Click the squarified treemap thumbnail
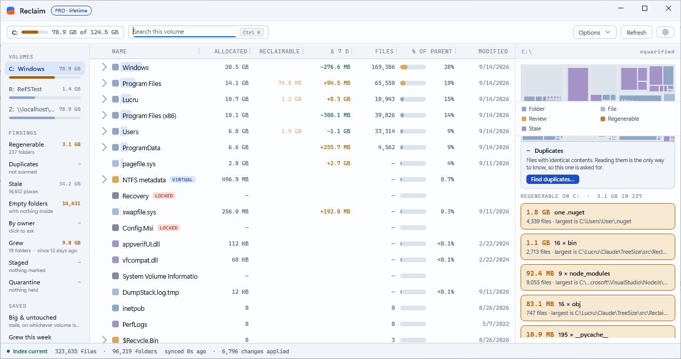Screen dimensions: 681x359 coord(597,83)
